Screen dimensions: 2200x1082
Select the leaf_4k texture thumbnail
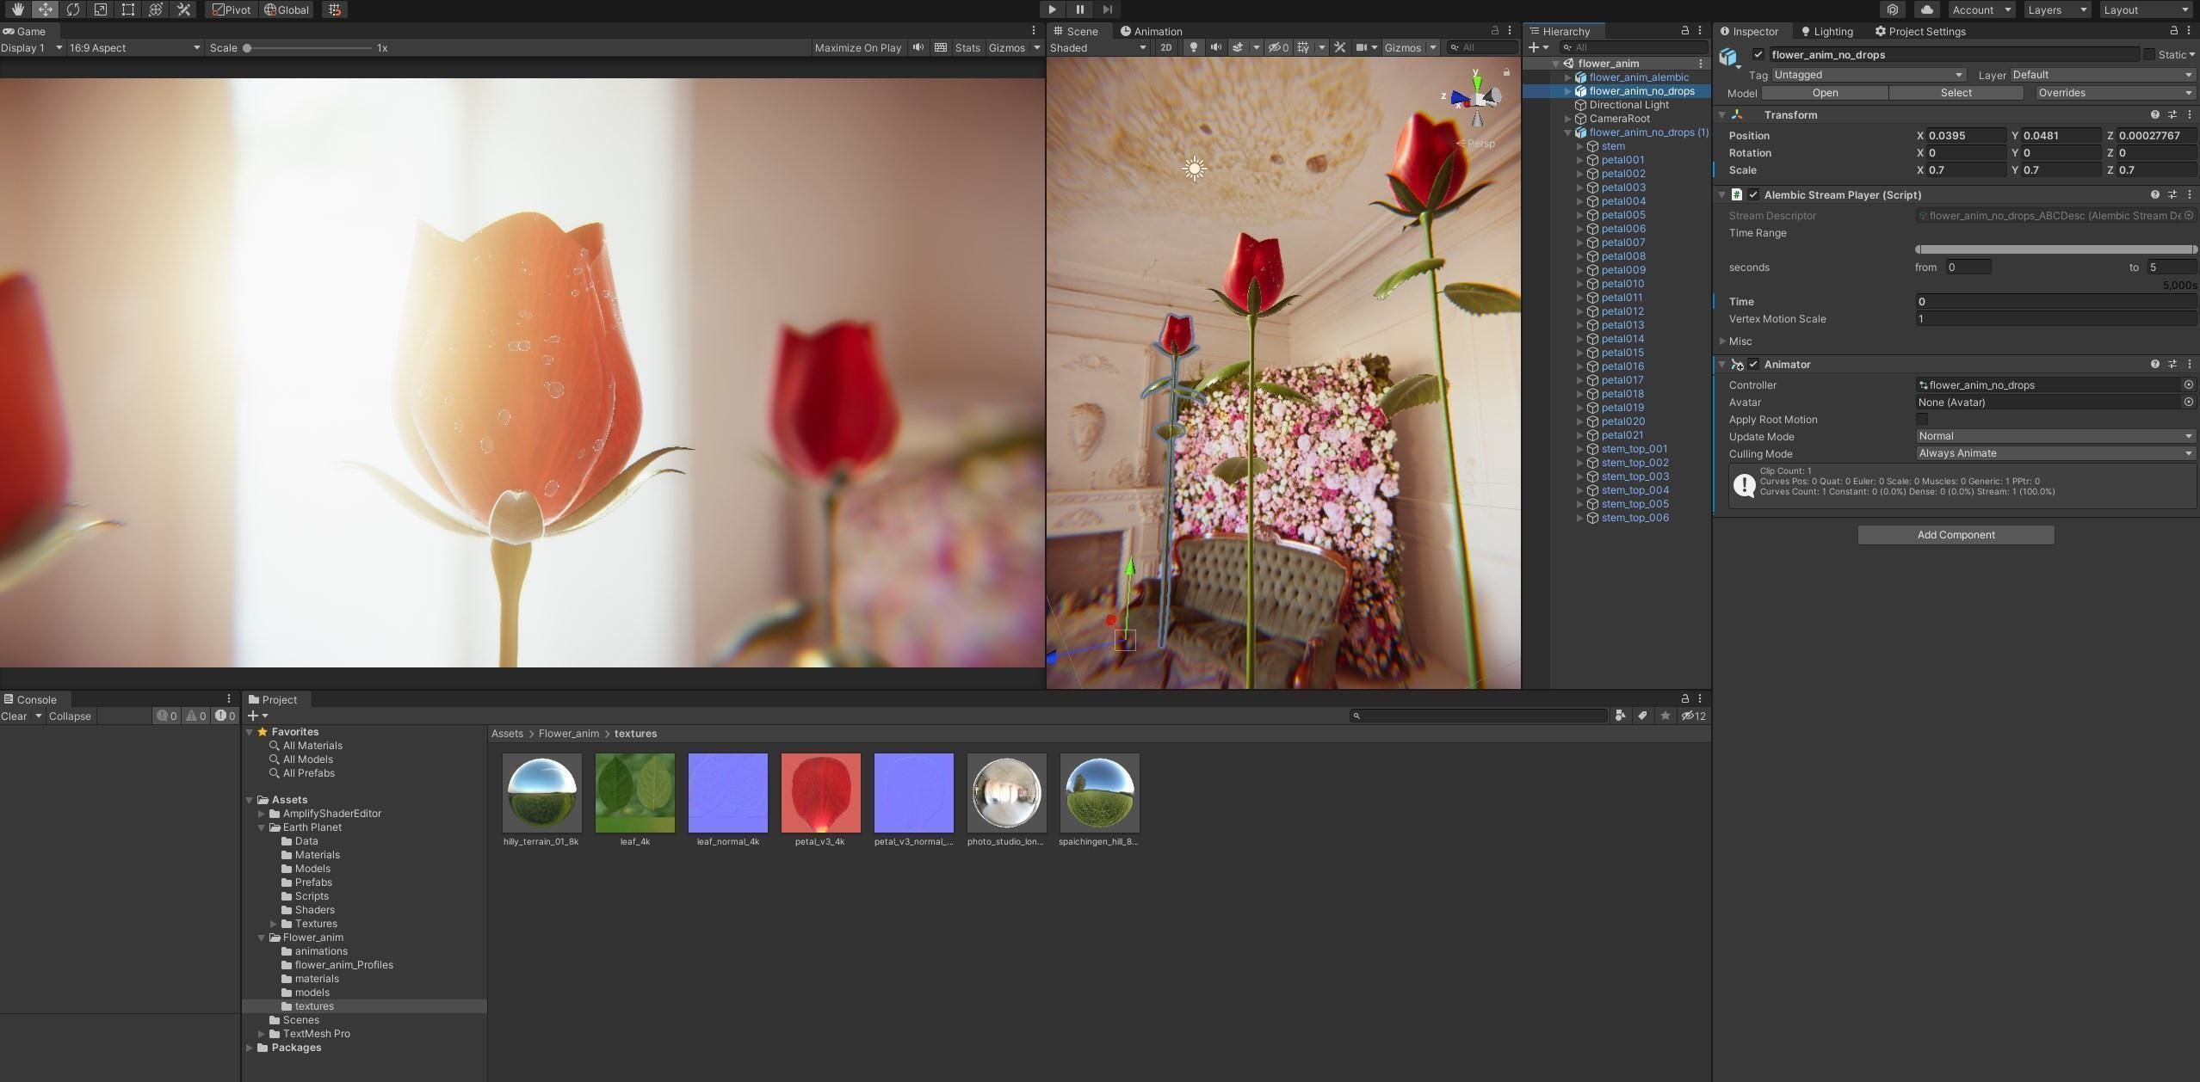(x=634, y=793)
